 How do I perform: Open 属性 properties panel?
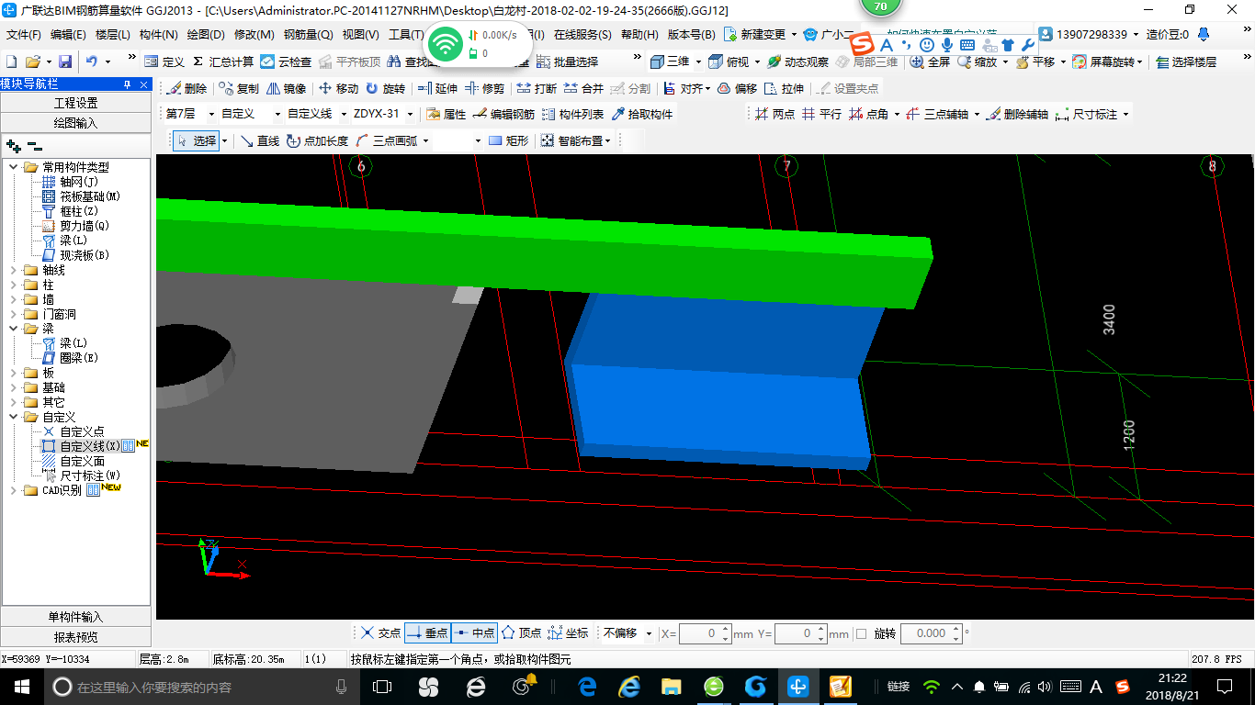click(447, 114)
